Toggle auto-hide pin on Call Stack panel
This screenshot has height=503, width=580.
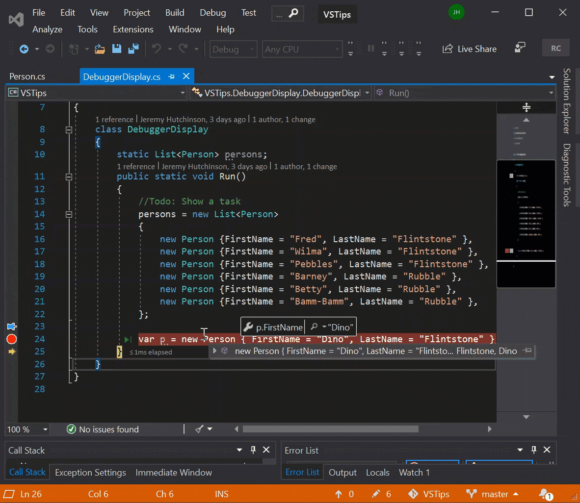tap(253, 450)
